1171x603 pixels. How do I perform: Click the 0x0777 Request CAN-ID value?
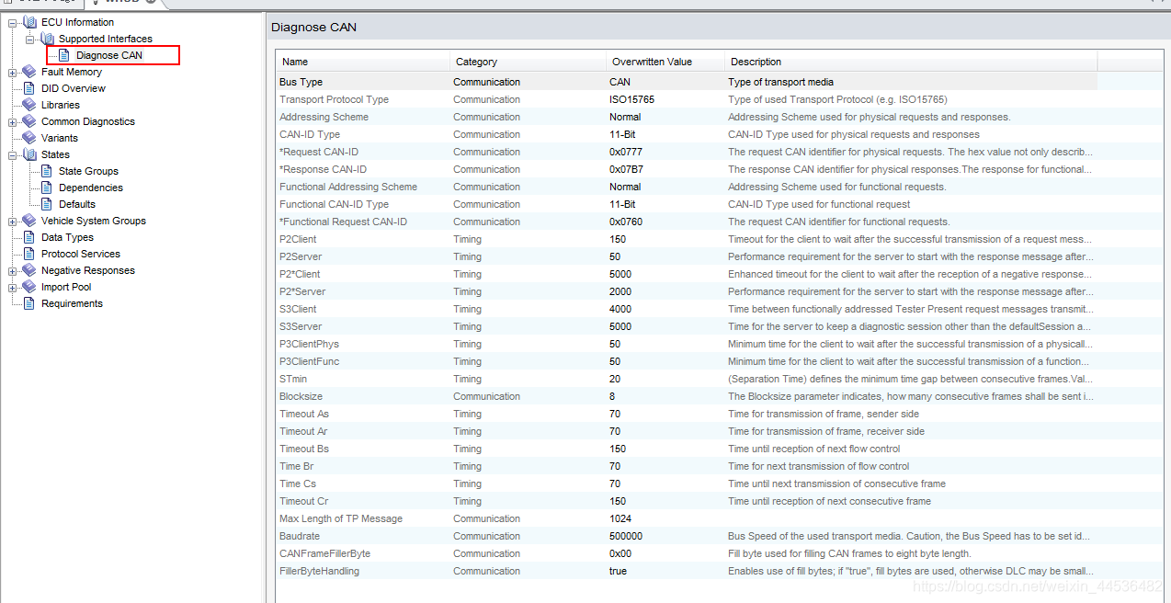point(626,152)
